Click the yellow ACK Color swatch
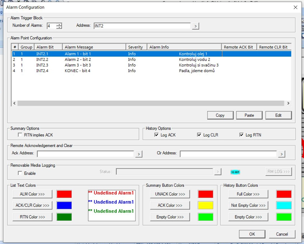 click(x=205, y=205)
